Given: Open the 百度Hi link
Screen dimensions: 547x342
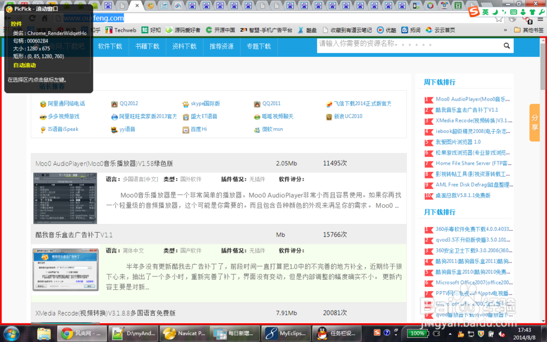Looking at the screenshot, I should 199,129.
